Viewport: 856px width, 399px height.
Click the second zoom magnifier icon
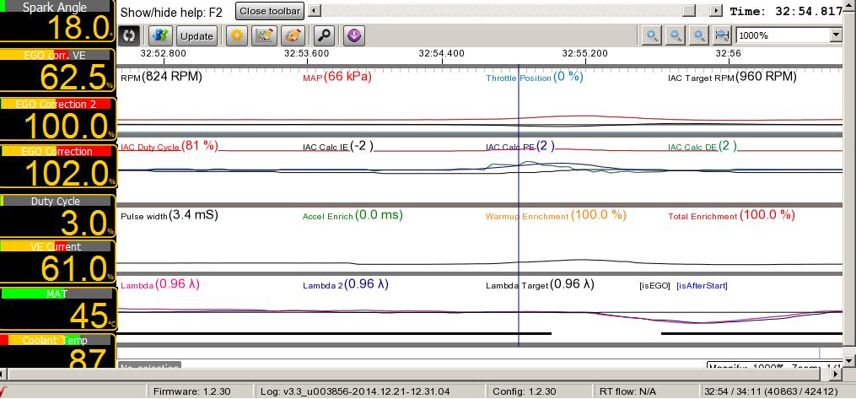click(676, 36)
